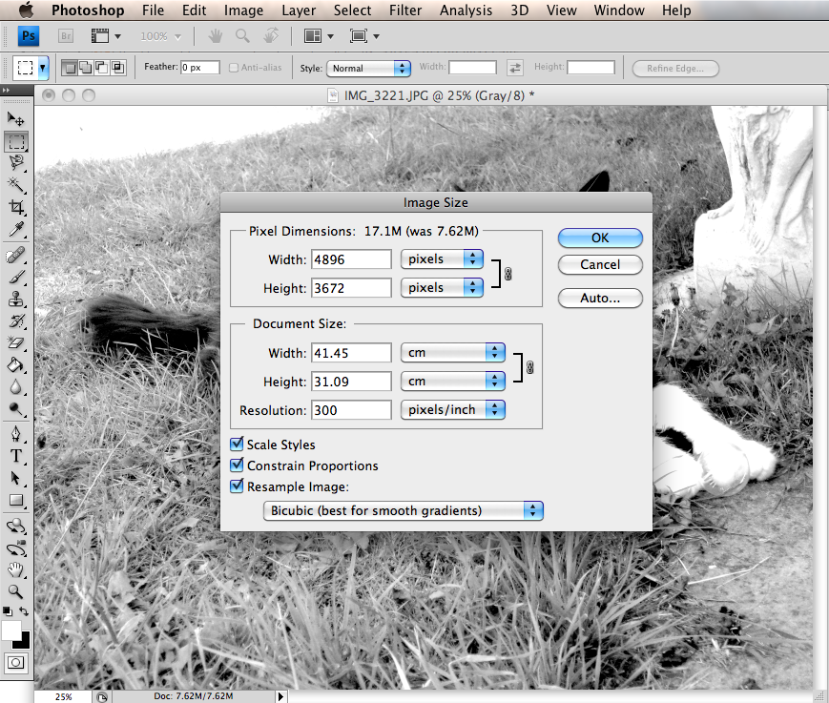Confirm Image Size with OK
The image size is (829, 703).
click(600, 238)
